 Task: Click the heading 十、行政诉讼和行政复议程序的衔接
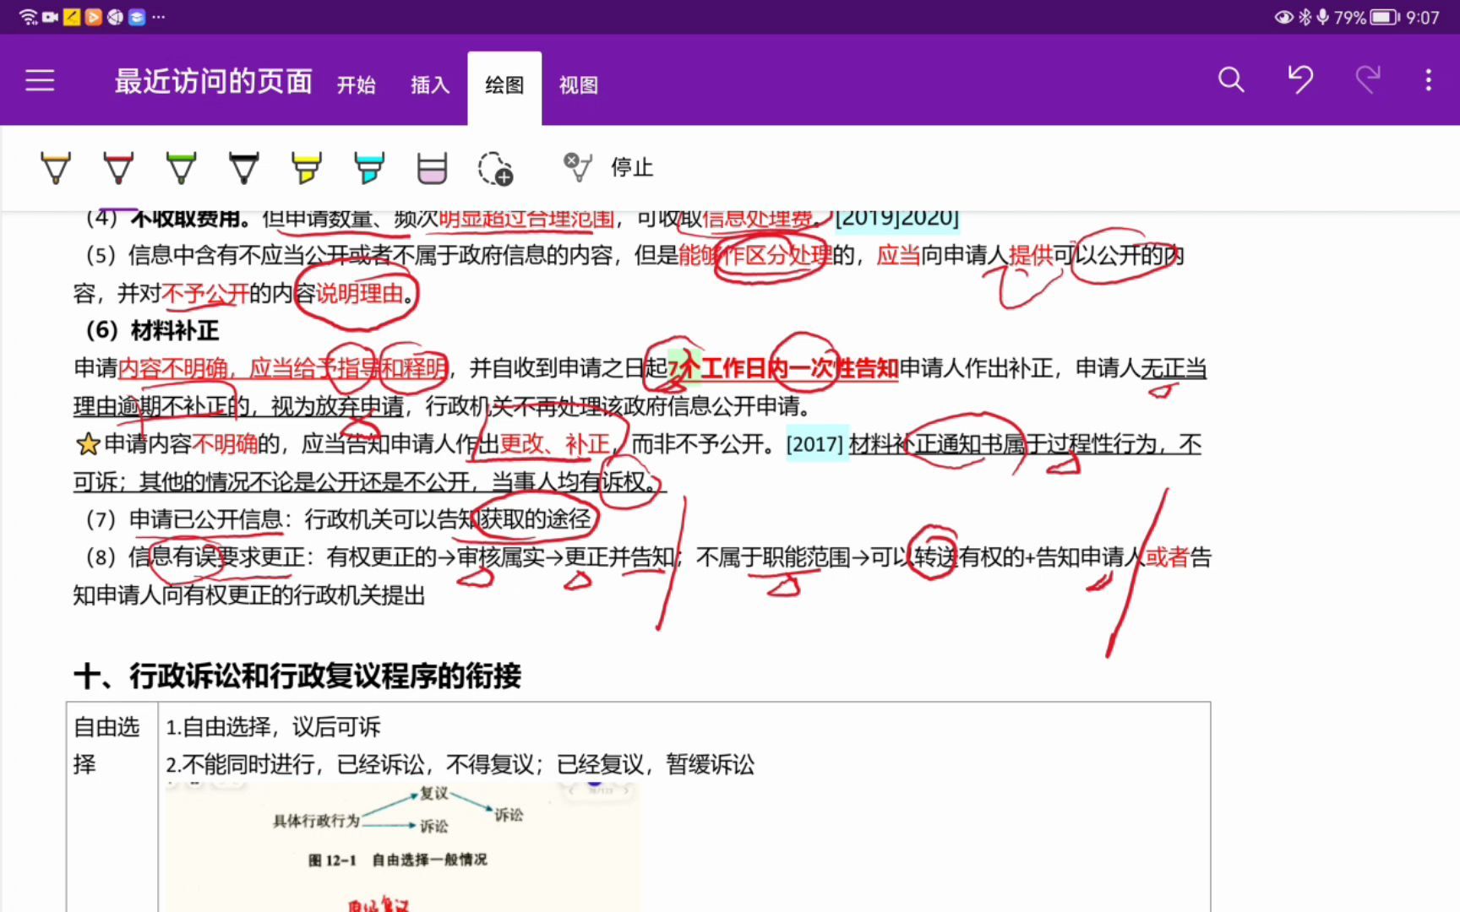[x=297, y=676]
